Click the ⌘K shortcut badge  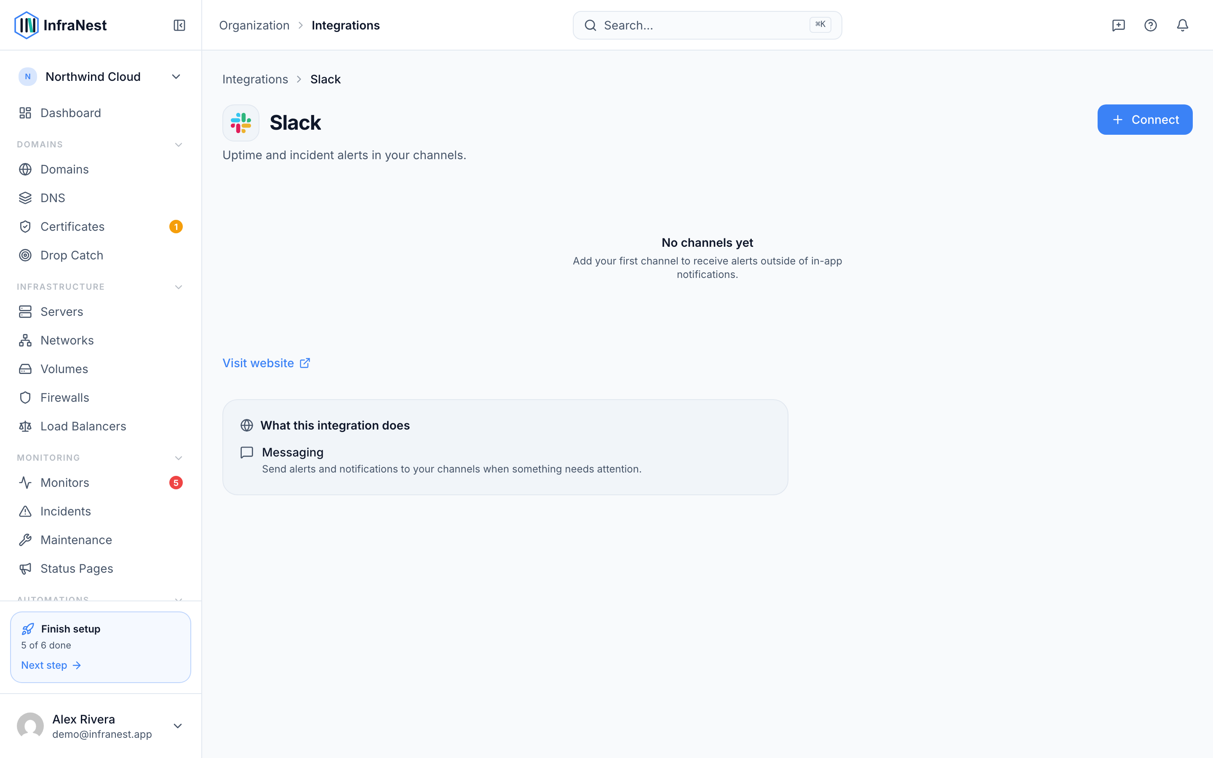(x=820, y=24)
